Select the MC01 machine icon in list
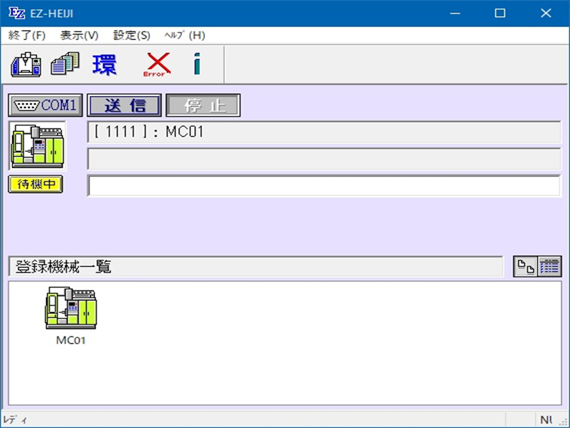Screen dimensions: 570x428 point(71,308)
